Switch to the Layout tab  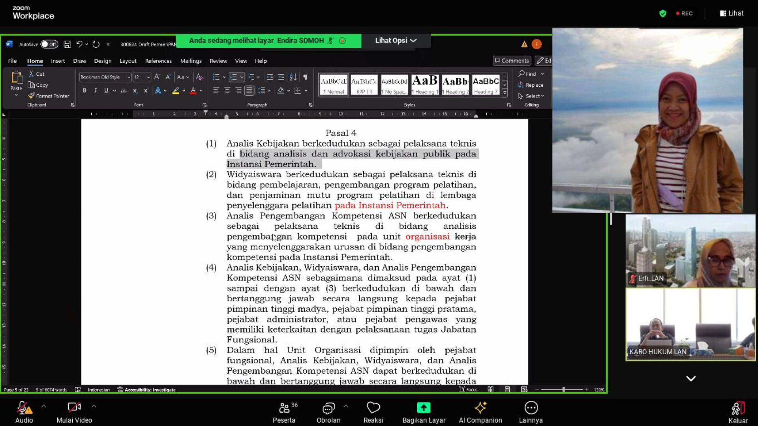pos(128,61)
